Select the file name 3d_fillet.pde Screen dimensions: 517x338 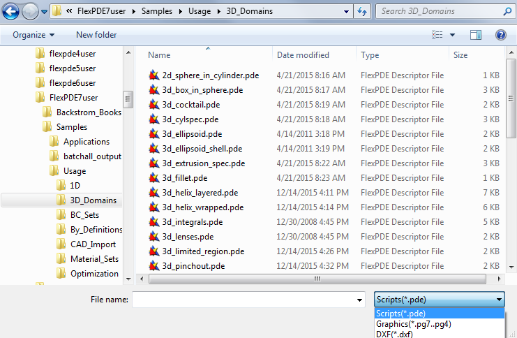(185, 178)
